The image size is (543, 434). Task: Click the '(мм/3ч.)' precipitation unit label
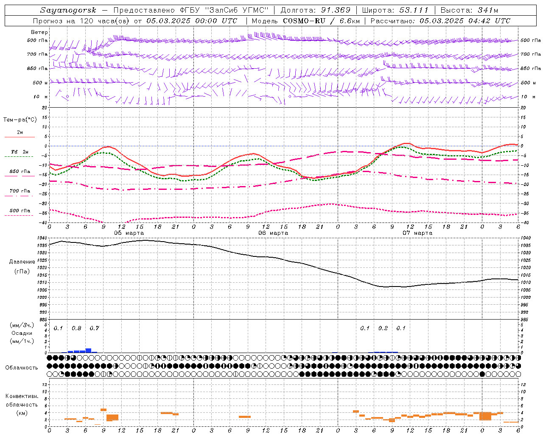(22, 325)
